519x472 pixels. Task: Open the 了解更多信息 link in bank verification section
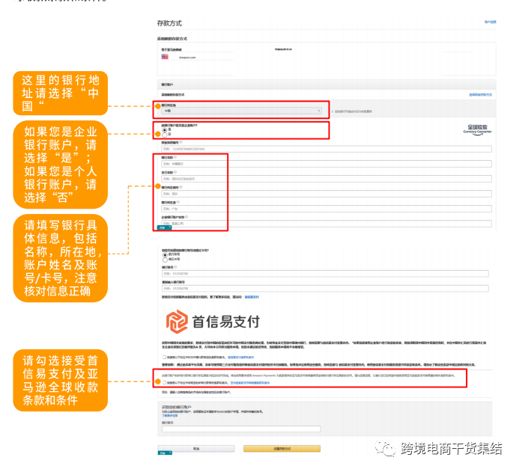tap(169, 415)
